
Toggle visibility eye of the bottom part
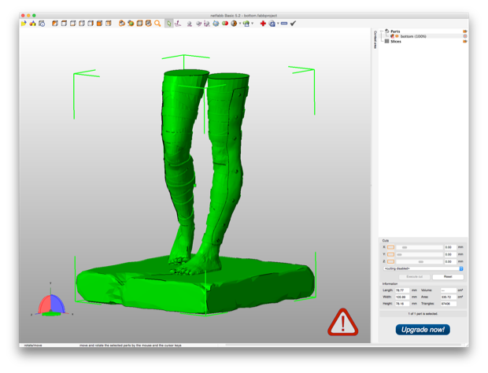pos(397,36)
